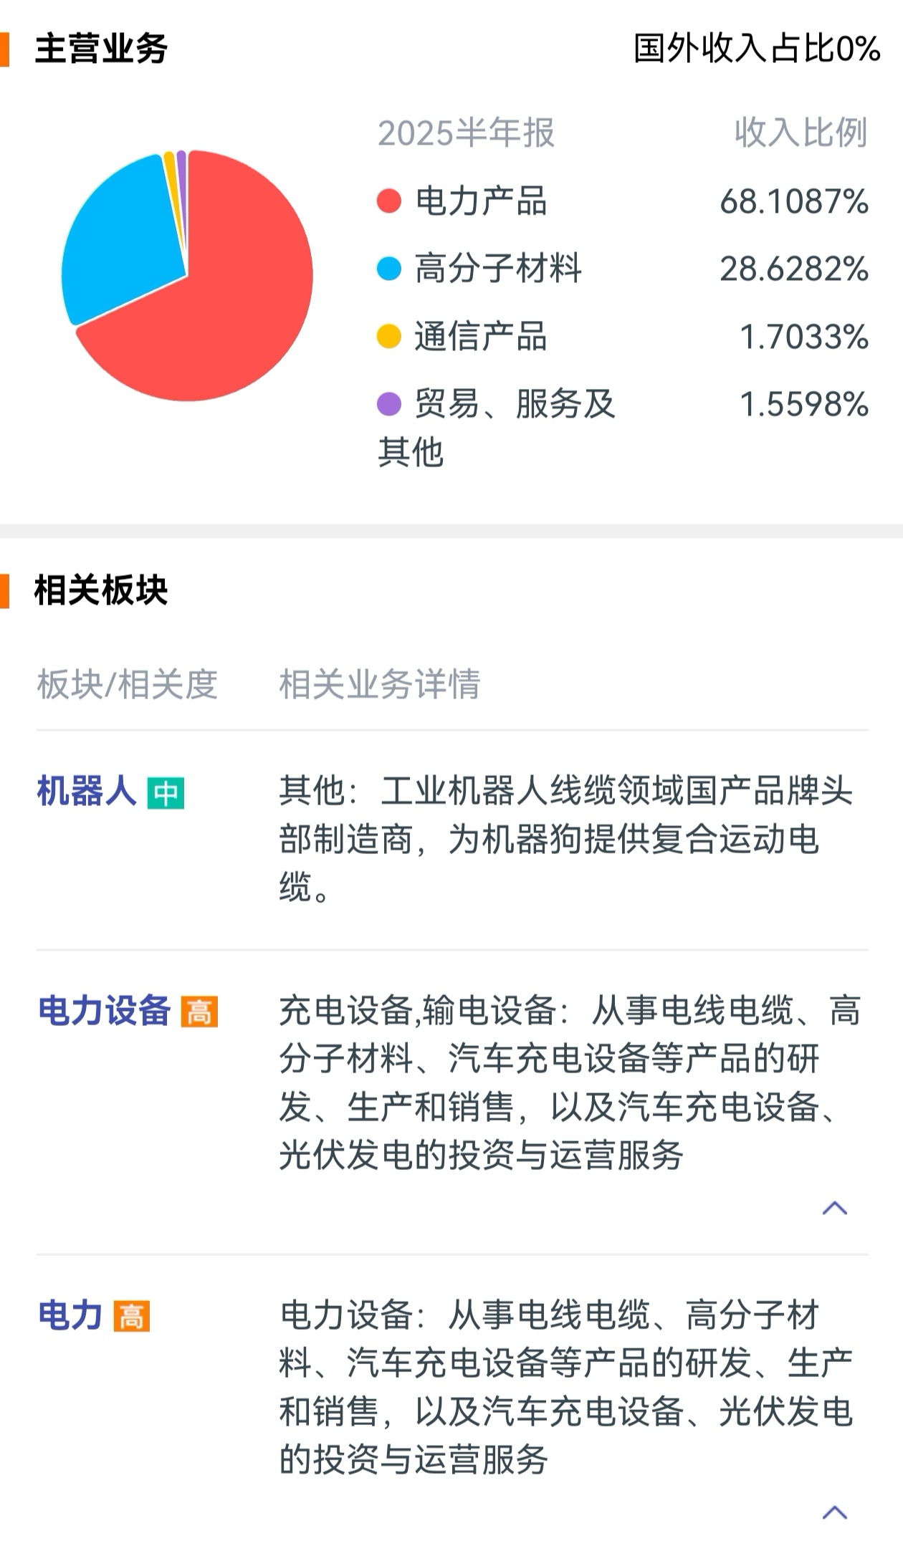
Task: Click the 68.1087% revenue share value
Action: 794,201
